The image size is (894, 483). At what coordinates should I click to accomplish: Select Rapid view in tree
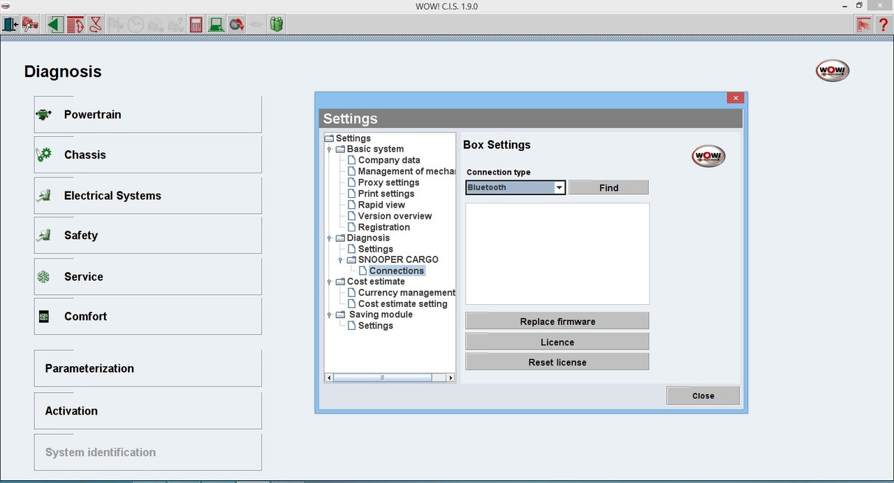pos(381,205)
